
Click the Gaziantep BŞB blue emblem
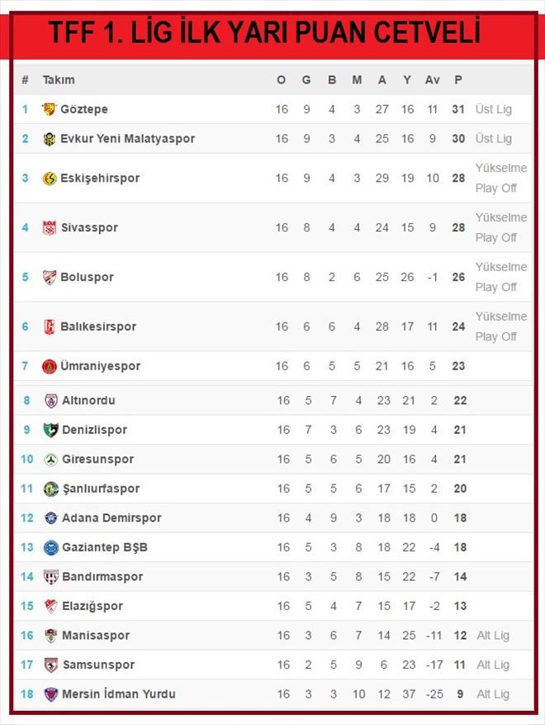[x=51, y=547]
